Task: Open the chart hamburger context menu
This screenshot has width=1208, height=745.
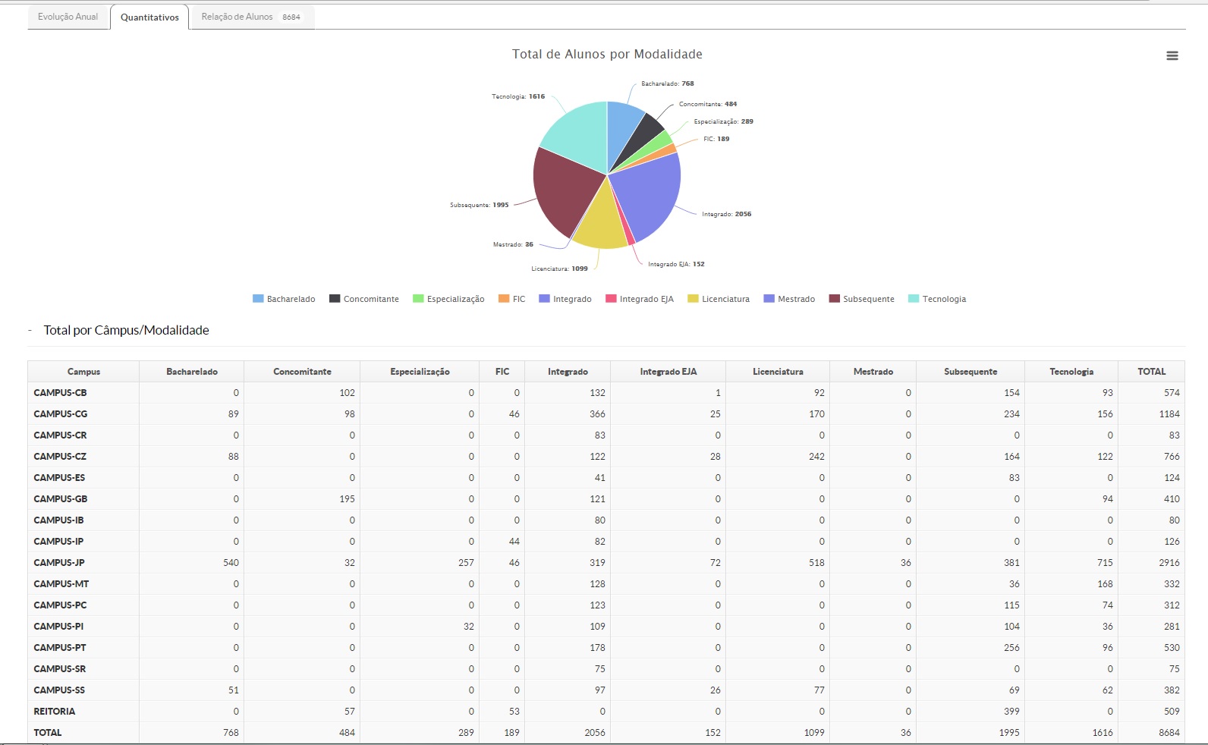Action: tap(1172, 55)
